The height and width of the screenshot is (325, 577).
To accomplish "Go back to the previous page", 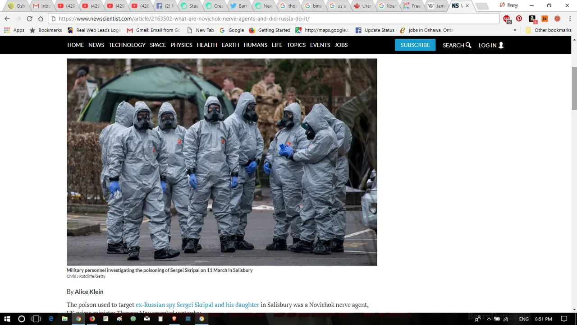I will tap(7, 19).
